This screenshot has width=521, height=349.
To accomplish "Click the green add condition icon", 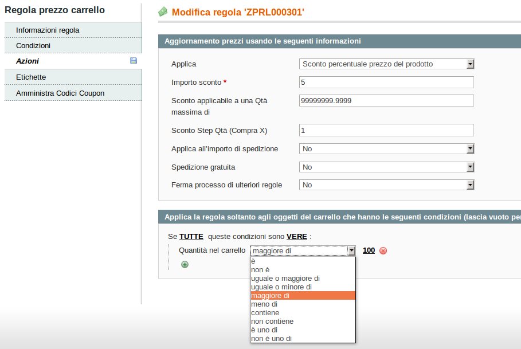I will pyautogui.click(x=185, y=264).
